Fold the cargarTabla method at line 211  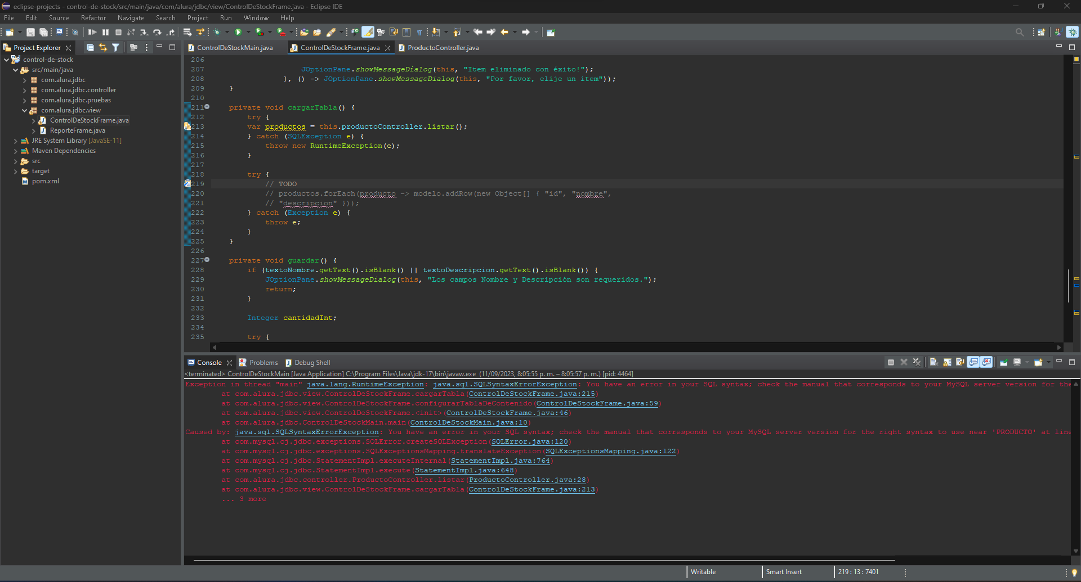coord(207,107)
